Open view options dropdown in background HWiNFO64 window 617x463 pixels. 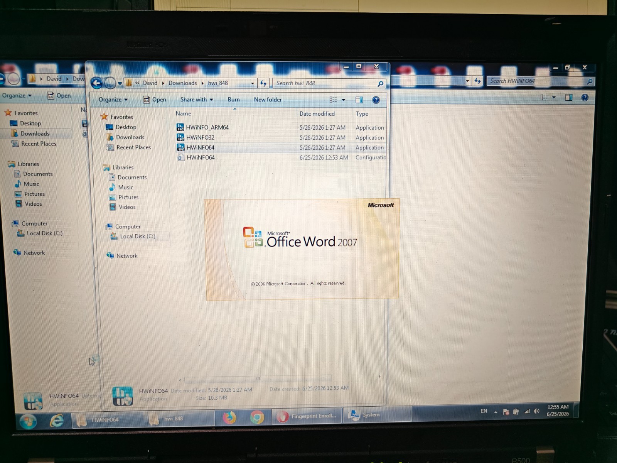click(x=554, y=97)
